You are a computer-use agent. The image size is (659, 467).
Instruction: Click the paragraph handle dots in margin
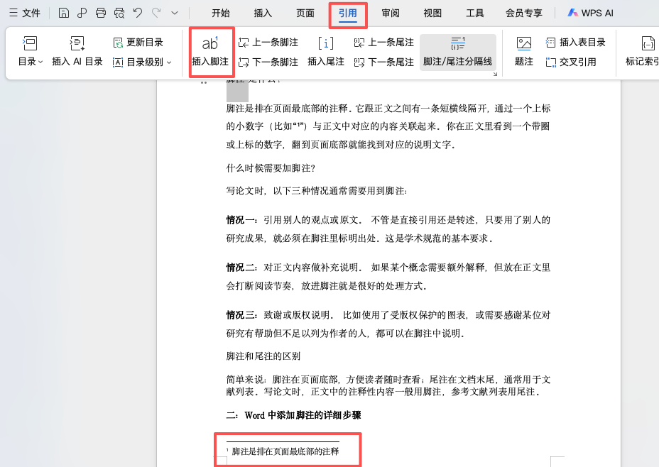coord(204,83)
